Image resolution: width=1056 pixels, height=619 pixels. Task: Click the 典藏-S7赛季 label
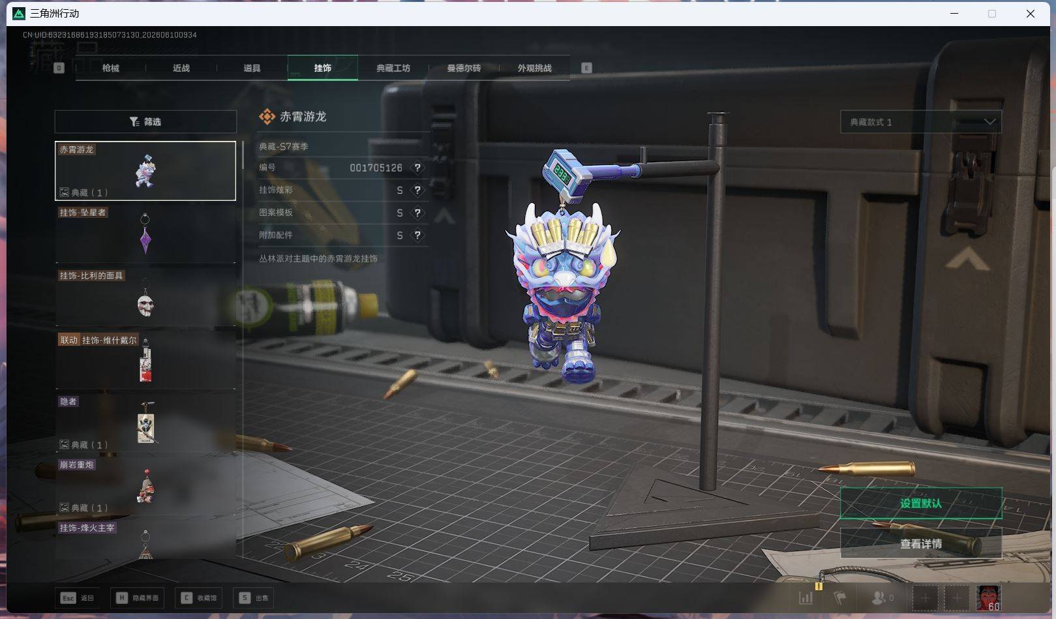pyautogui.click(x=284, y=147)
